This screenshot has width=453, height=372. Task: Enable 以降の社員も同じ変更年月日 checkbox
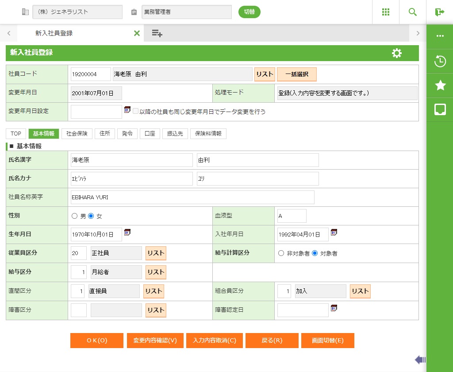click(136, 111)
